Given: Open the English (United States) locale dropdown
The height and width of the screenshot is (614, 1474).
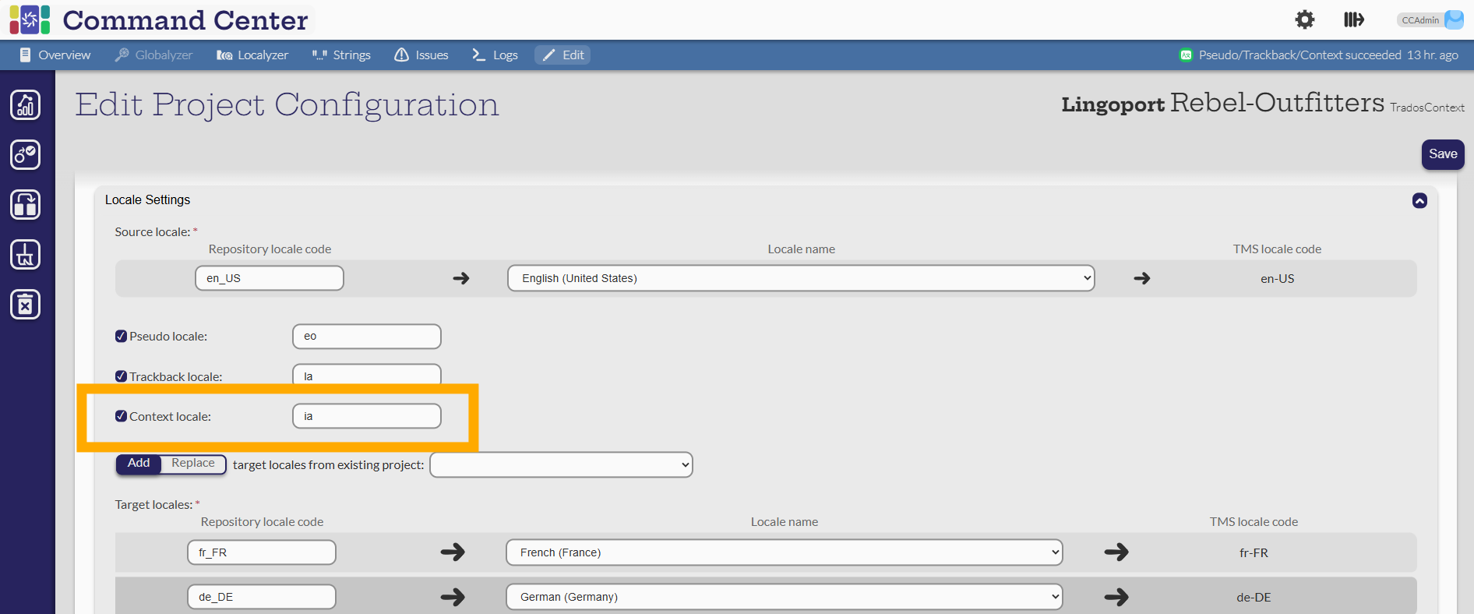Looking at the screenshot, I should pos(800,278).
